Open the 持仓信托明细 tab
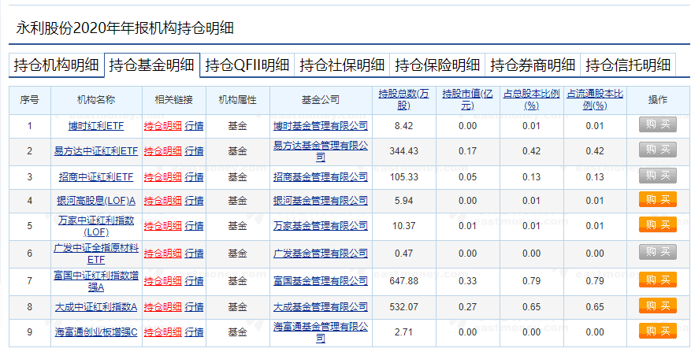This screenshot has height=363, width=691. [x=628, y=65]
